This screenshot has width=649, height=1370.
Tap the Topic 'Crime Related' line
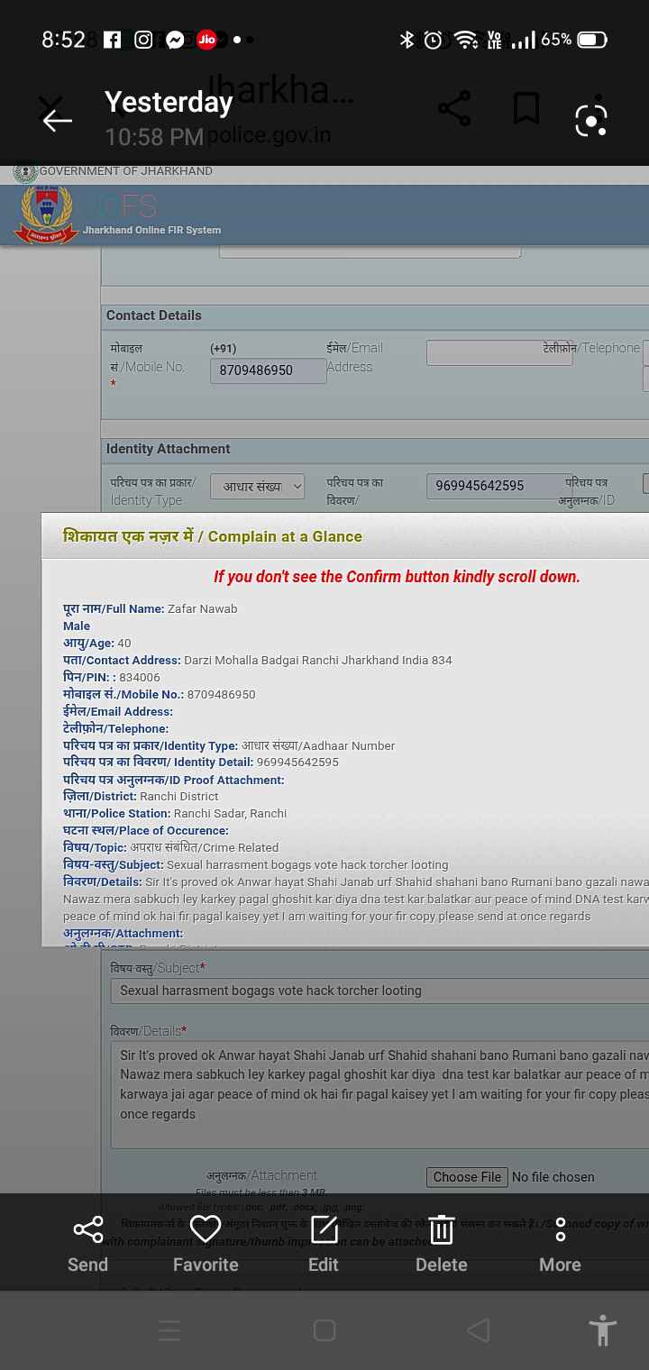tap(171, 847)
